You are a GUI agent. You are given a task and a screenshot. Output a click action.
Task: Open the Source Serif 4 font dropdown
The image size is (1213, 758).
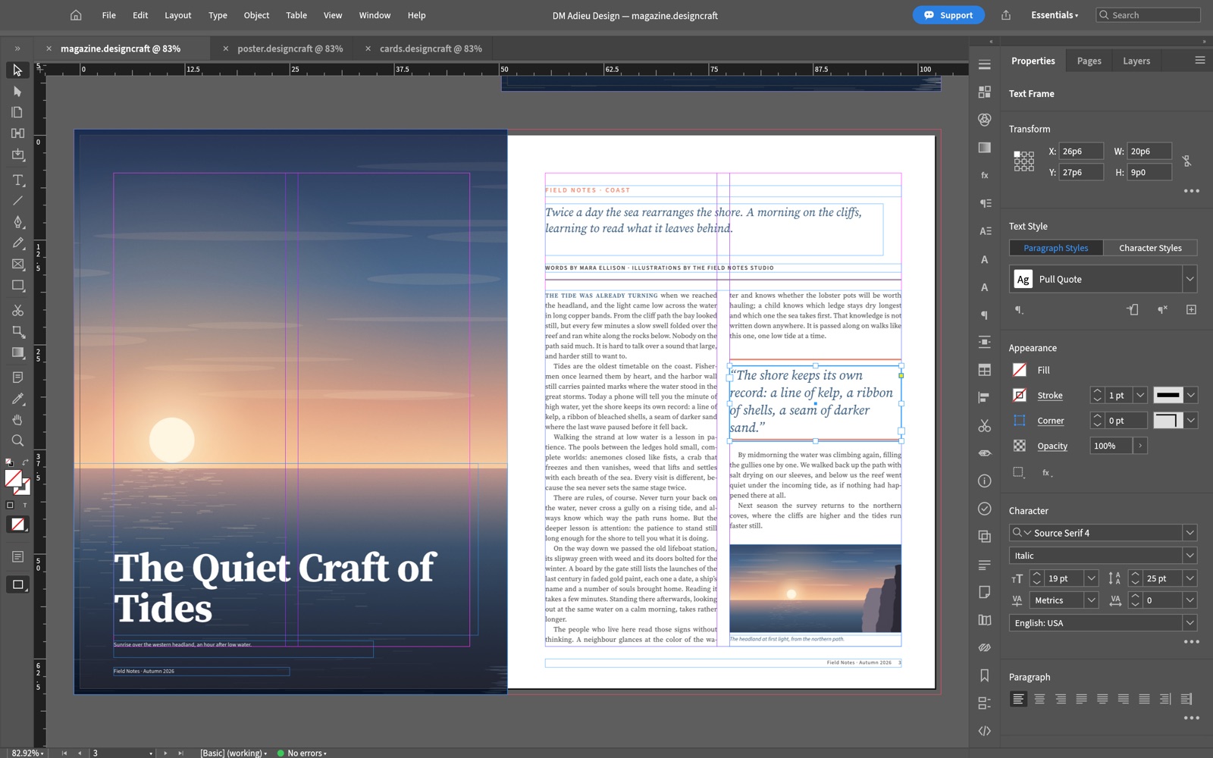(1189, 533)
